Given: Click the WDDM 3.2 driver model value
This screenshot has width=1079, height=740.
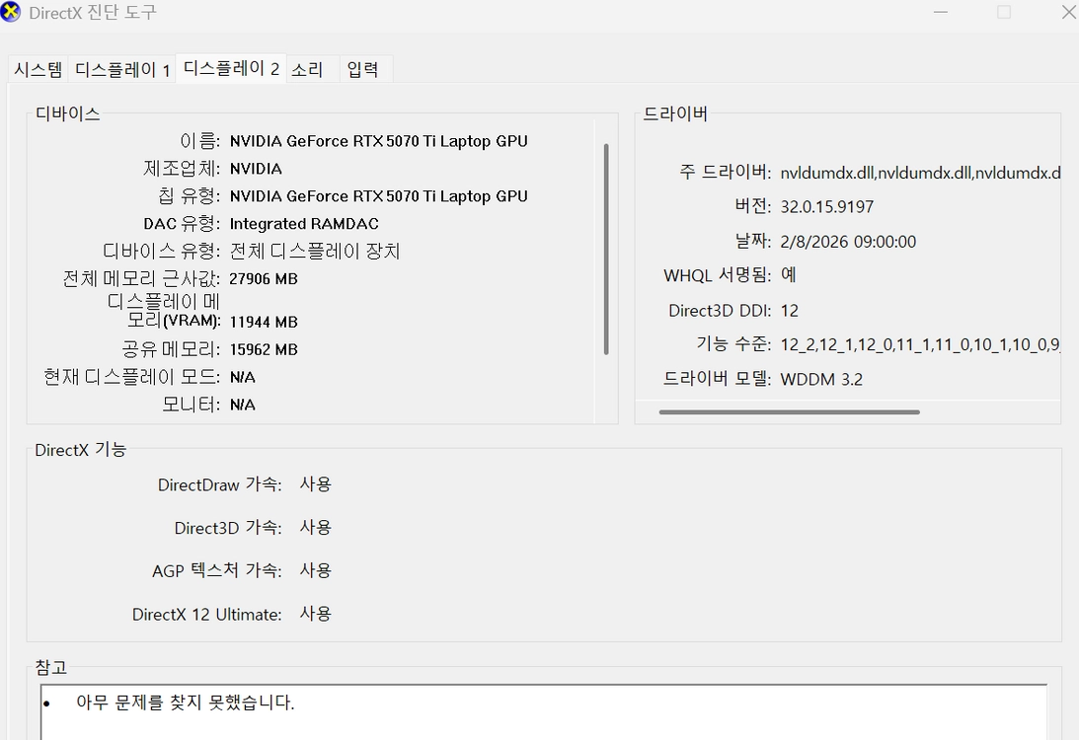Looking at the screenshot, I should [821, 380].
